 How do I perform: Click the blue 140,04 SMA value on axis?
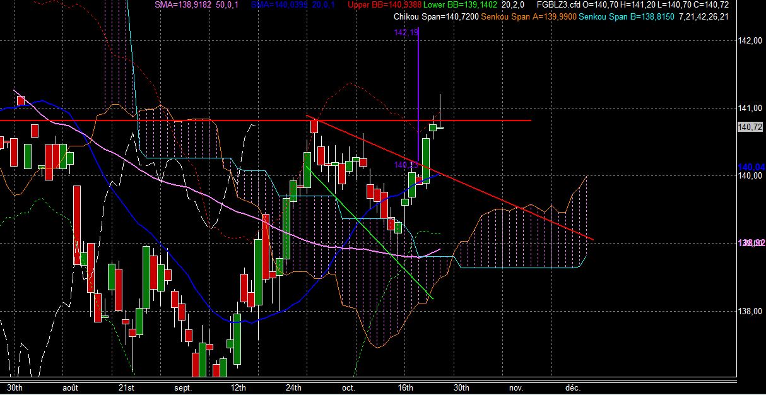click(x=751, y=167)
